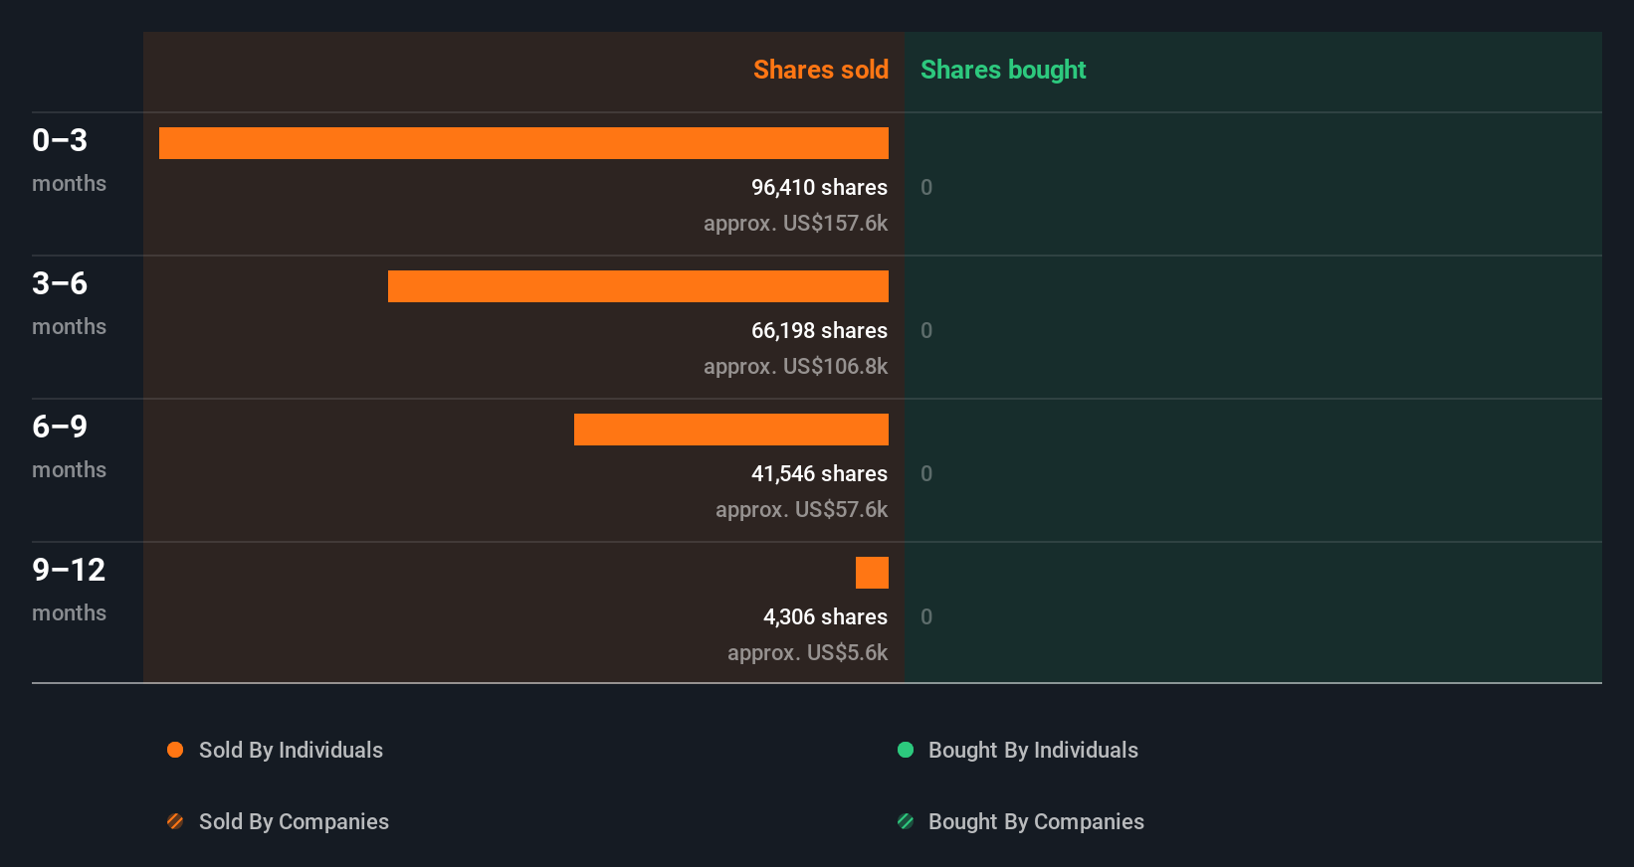
Task: Click the striped Sold By Companies legend icon
Action: tap(175, 821)
